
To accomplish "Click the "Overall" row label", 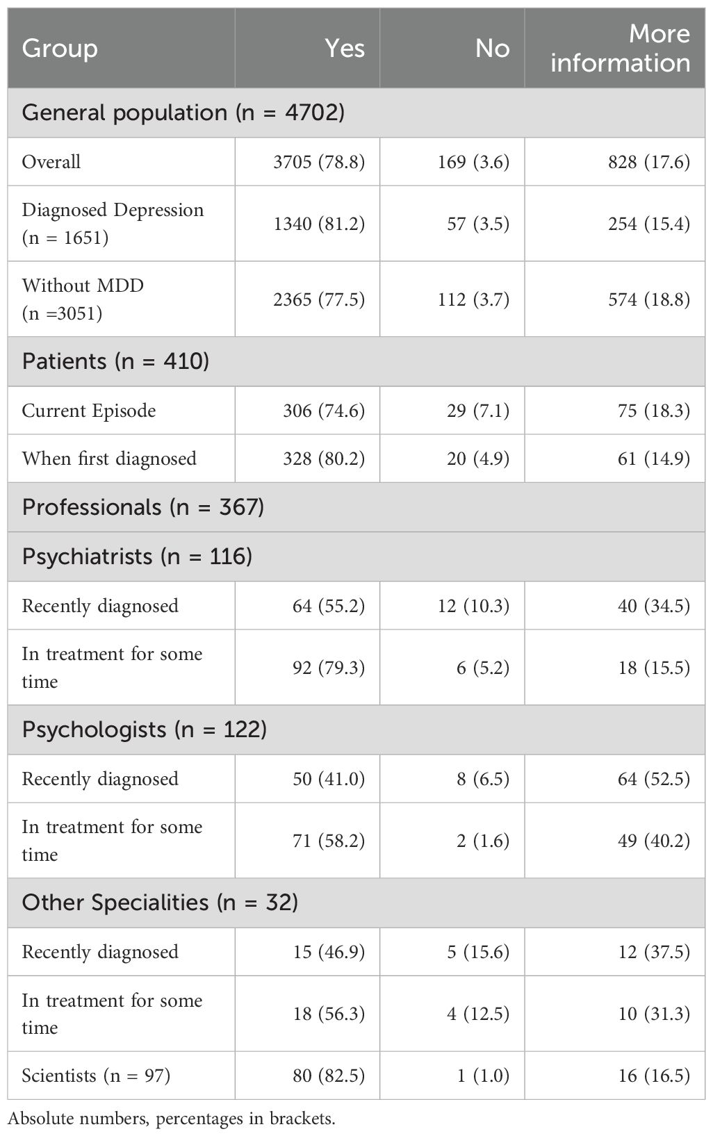I will point(51,162).
